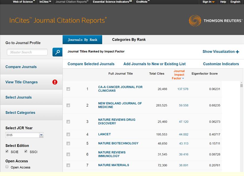Viewport: 244px width, 176px height.
Task: Switch to the Categories By Rank tab
Action: (x=129, y=40)
